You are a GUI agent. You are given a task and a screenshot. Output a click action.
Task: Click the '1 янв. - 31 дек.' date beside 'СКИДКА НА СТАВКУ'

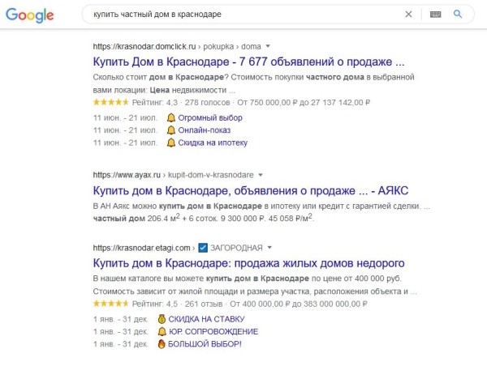(x=120, y=319)
